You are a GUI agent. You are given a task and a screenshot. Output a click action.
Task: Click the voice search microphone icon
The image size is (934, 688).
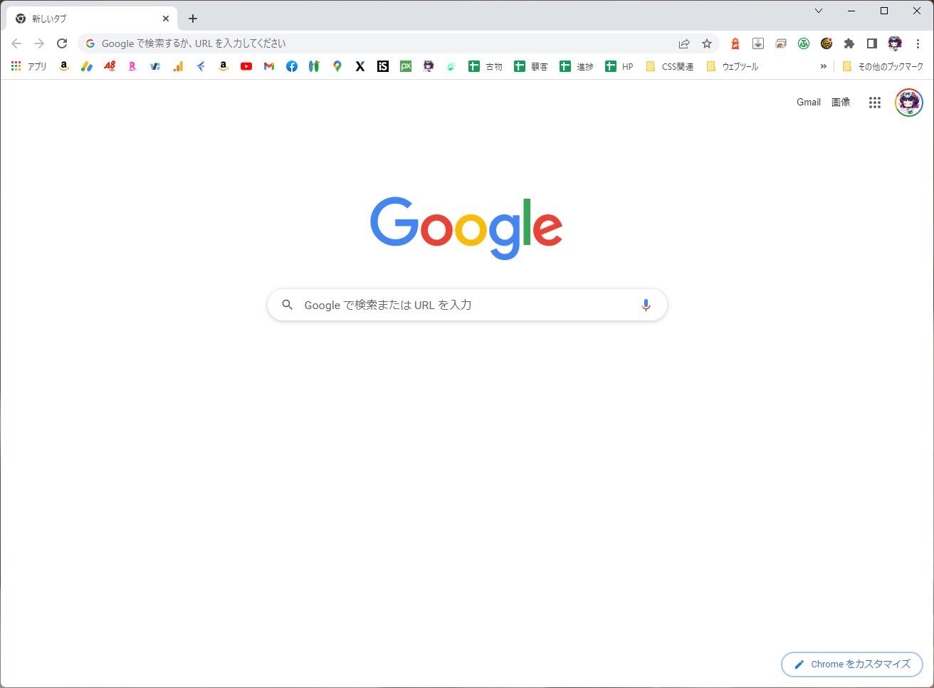click(x=646, y=305)
